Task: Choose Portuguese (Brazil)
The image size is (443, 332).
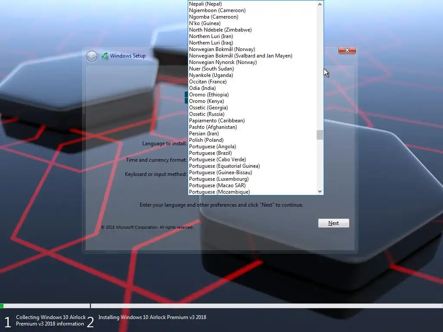Action: click(x=253, y=153)
